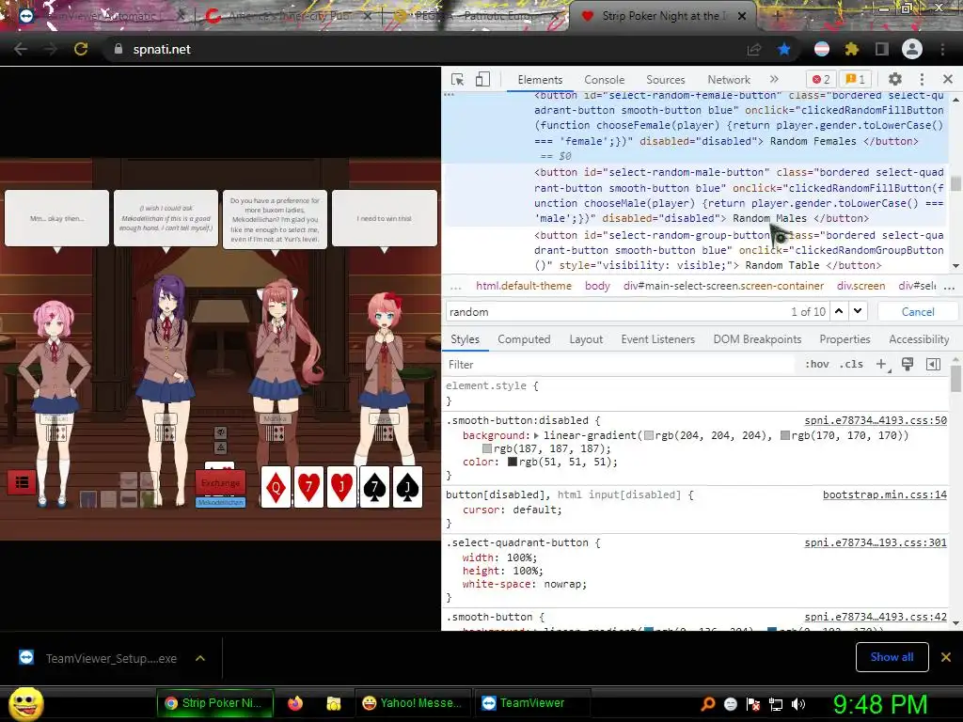Viewport: 963px width, 722px height.
Task: Cancel the DevTools element search
Action: (918, 312)
